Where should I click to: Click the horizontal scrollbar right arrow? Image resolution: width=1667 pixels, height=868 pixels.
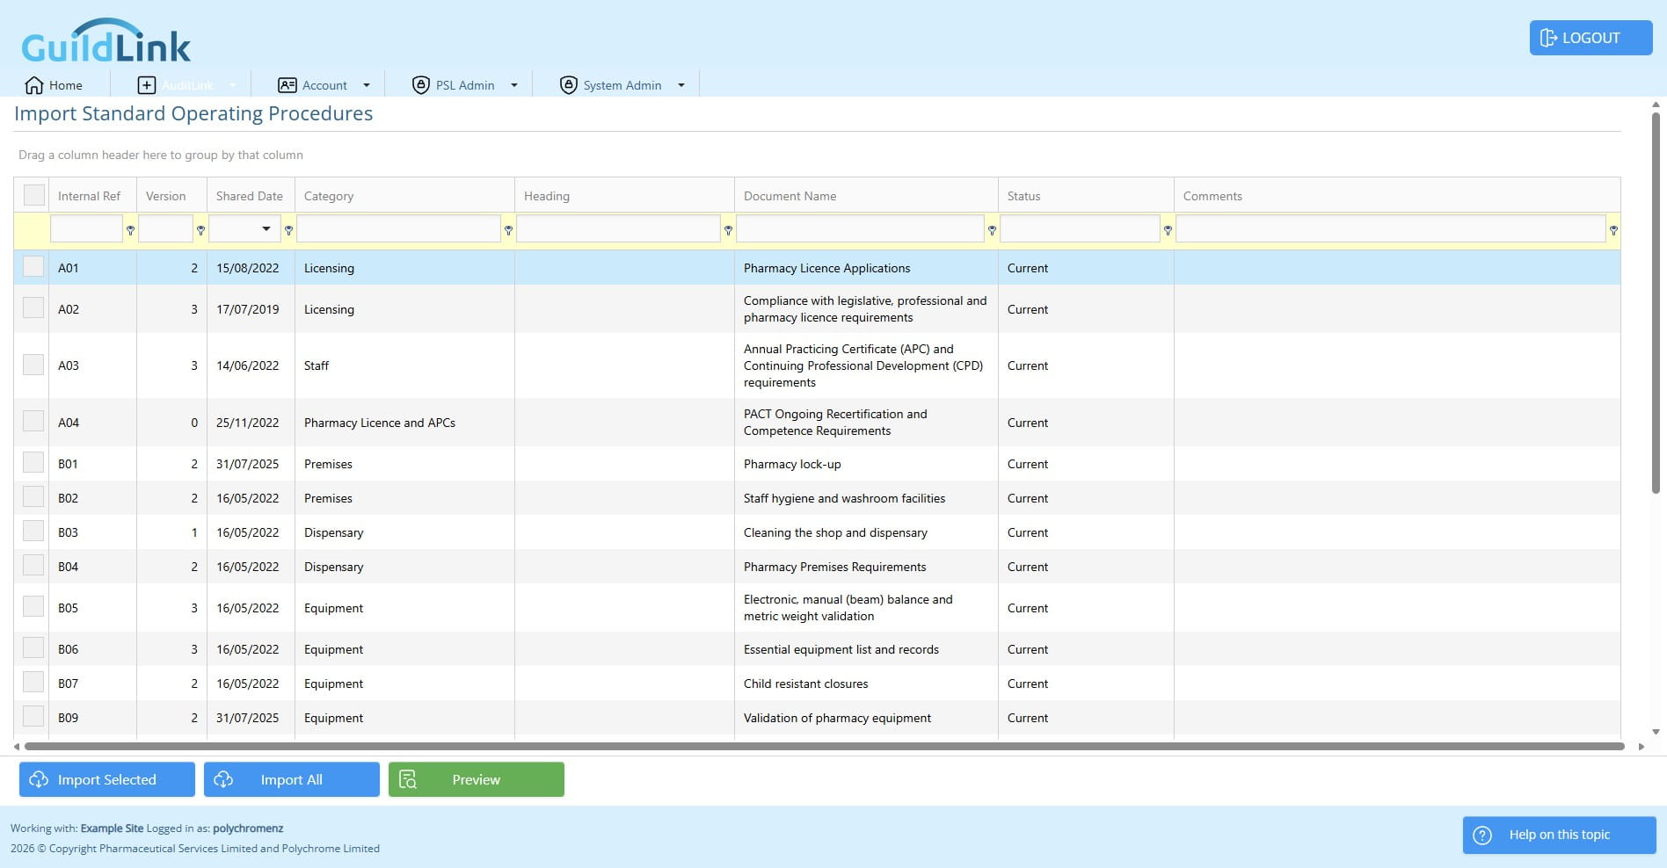tap(1641, 747)
